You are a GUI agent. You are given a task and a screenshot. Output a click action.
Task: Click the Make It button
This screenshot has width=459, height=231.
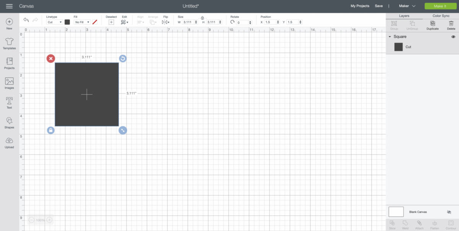(x=440, y=6)
